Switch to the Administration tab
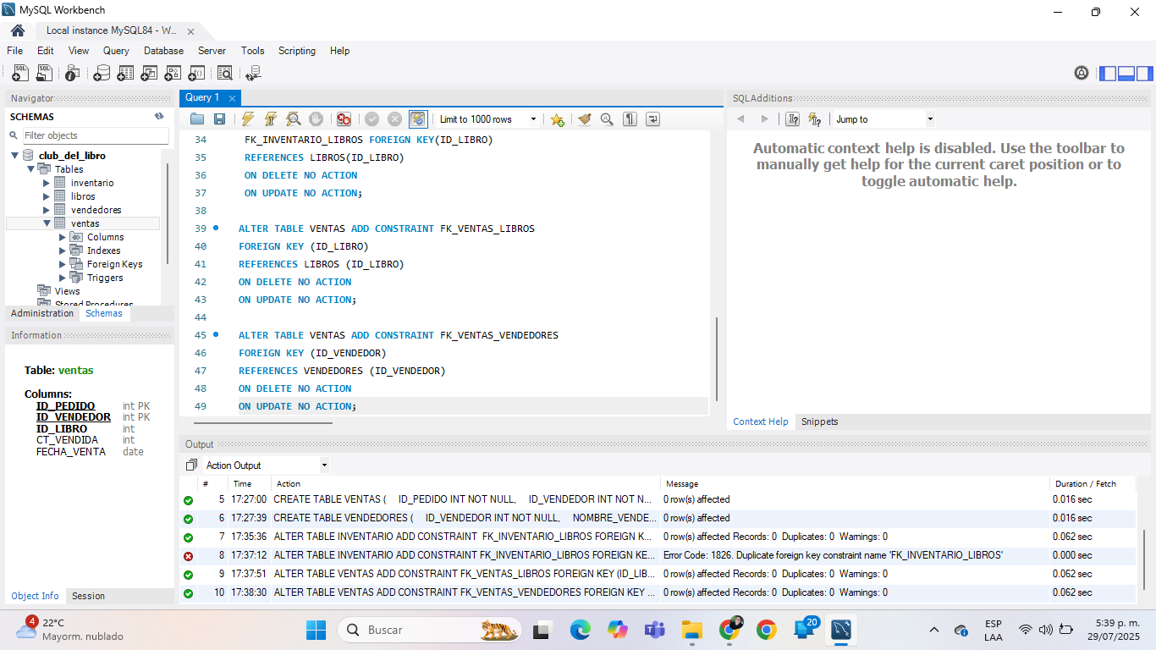 click(42, 313)
